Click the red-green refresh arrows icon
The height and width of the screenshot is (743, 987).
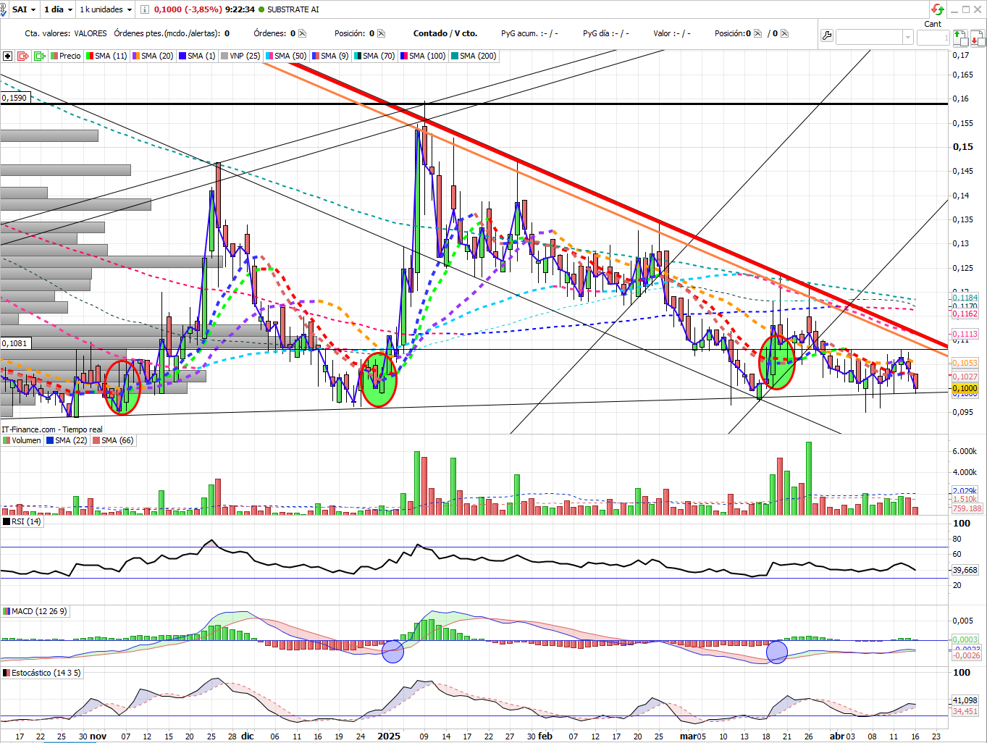938,9
